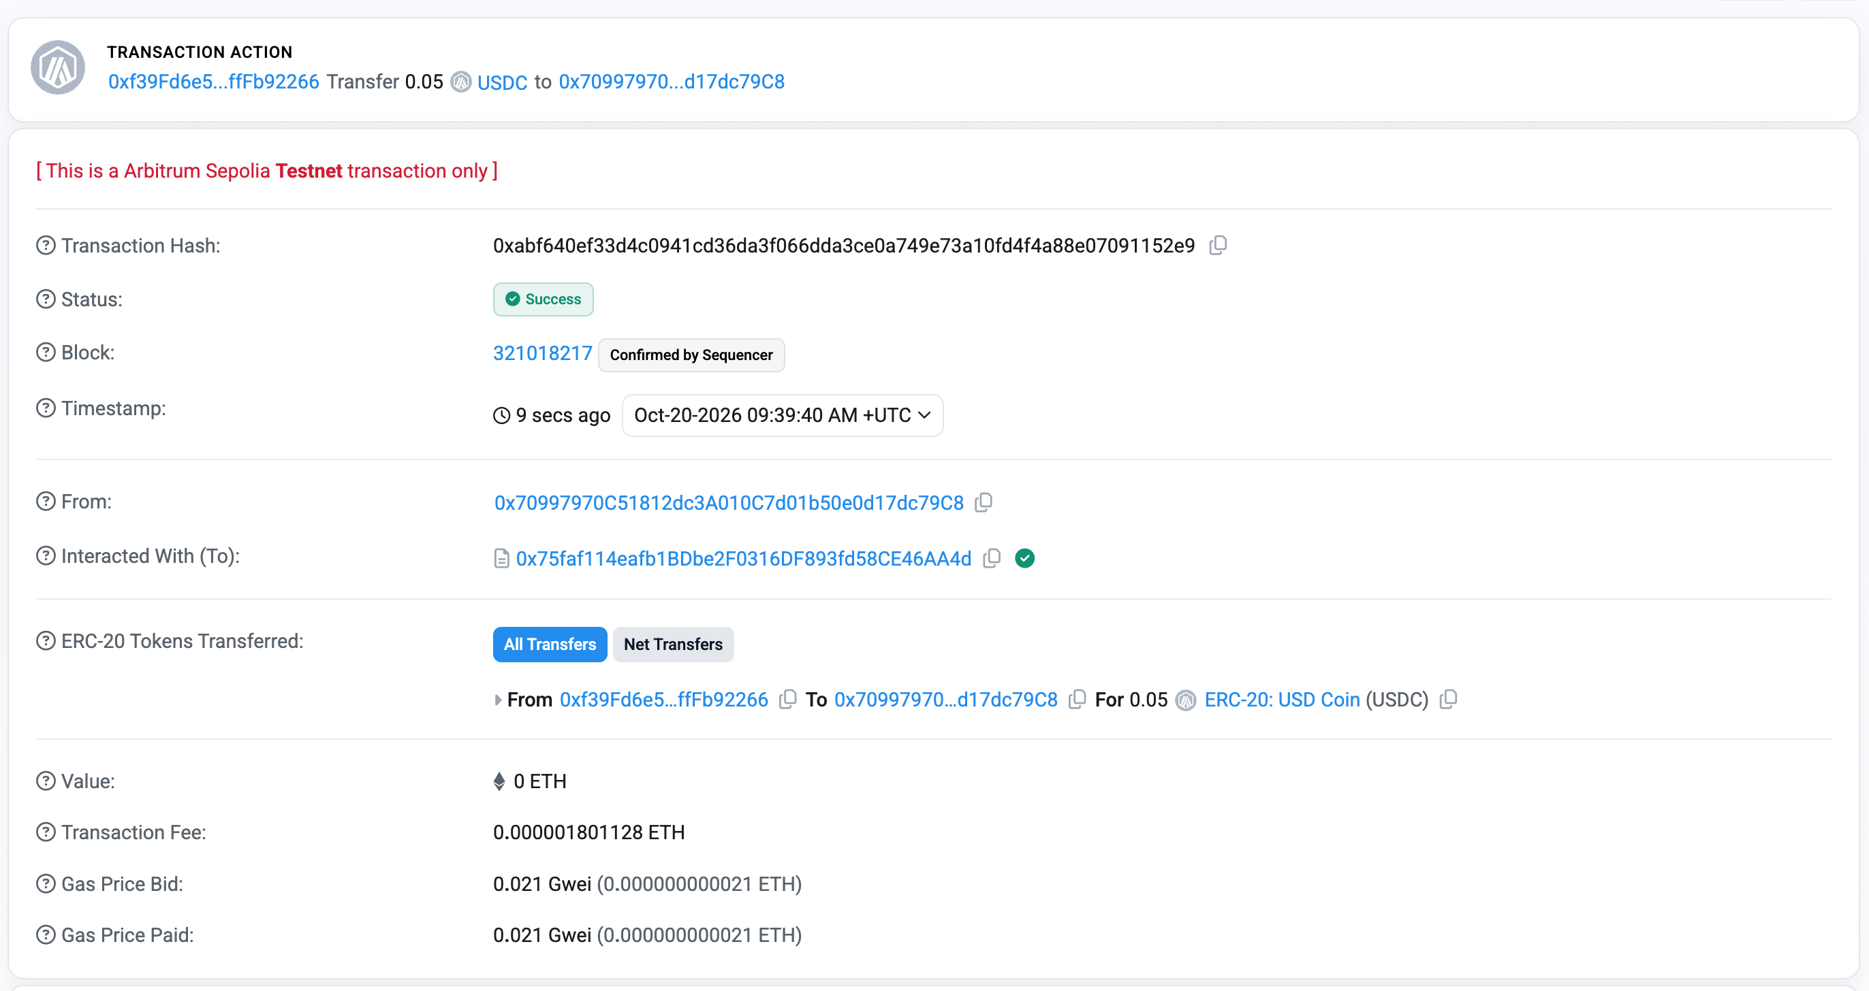This screenshot has height=991, width=1869.
Task: Open sender 0xf39Fd6e5 in token transfer row
Action: pos(664,700)
